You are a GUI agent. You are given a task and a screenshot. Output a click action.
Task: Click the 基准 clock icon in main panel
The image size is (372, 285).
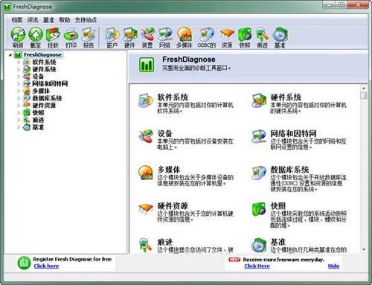259,245
